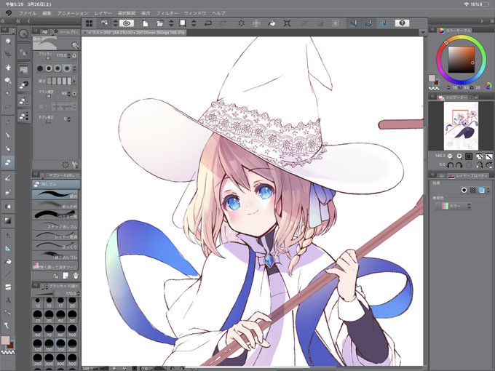Toggle Snap to Ruler in command bar
This screenshot has width=495, height=371.
pyautogui.click(x=353, y=23)
